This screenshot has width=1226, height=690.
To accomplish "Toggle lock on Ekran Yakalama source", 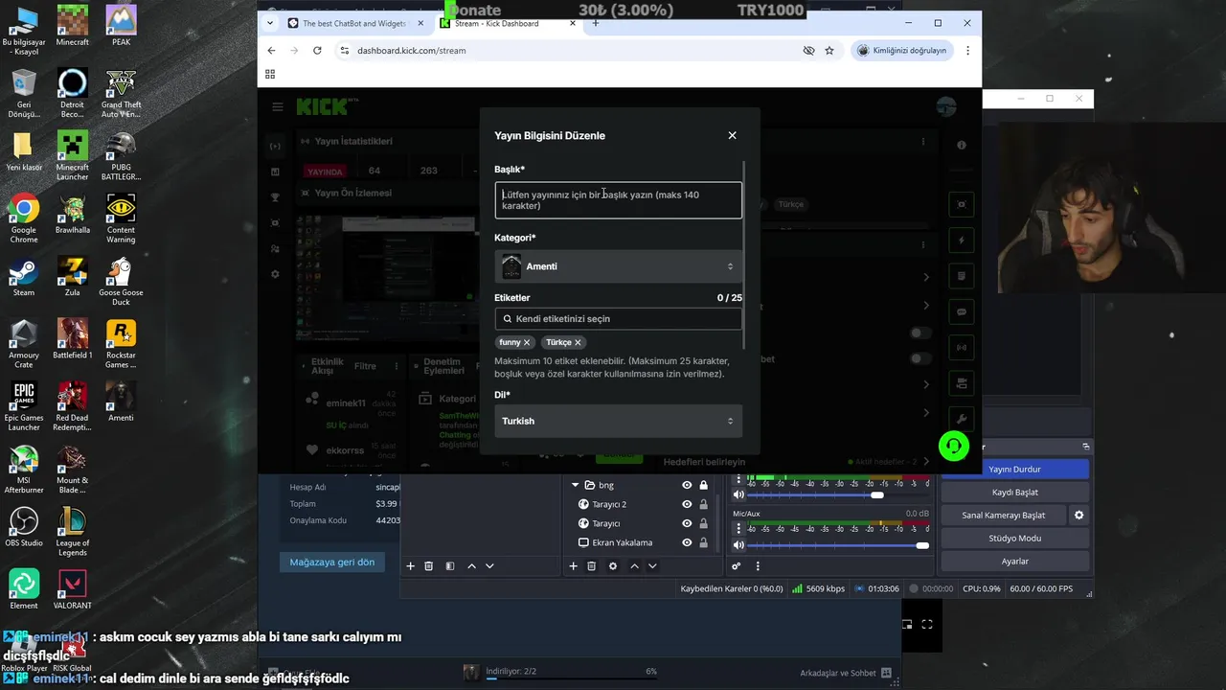I will tap(704, 542).
